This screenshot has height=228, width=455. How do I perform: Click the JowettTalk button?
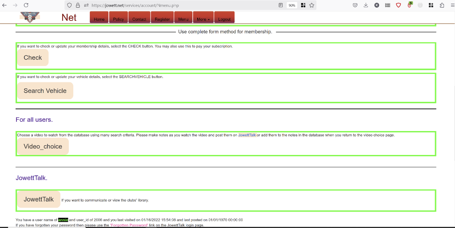pos(39,199)
